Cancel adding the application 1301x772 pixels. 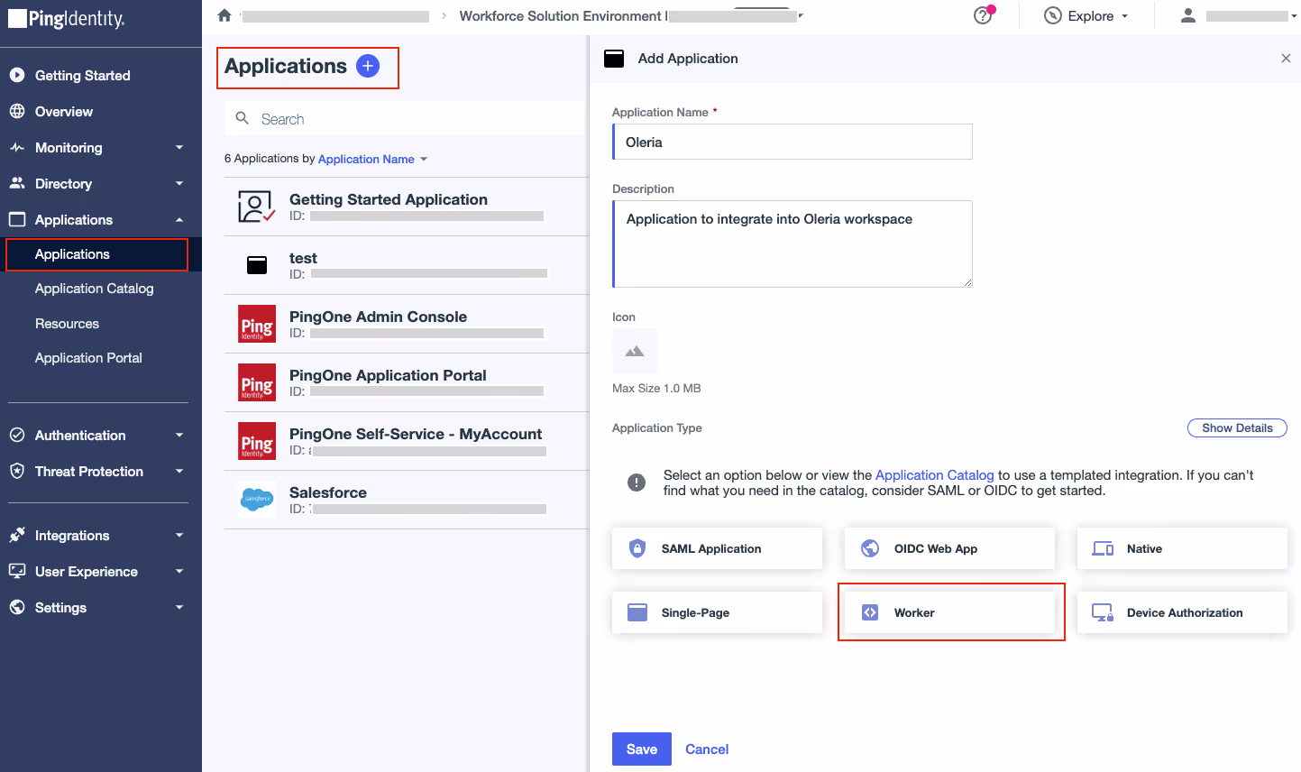point(707,749)
